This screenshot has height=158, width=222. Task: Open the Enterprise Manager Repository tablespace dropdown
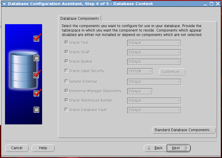point(140,91)
